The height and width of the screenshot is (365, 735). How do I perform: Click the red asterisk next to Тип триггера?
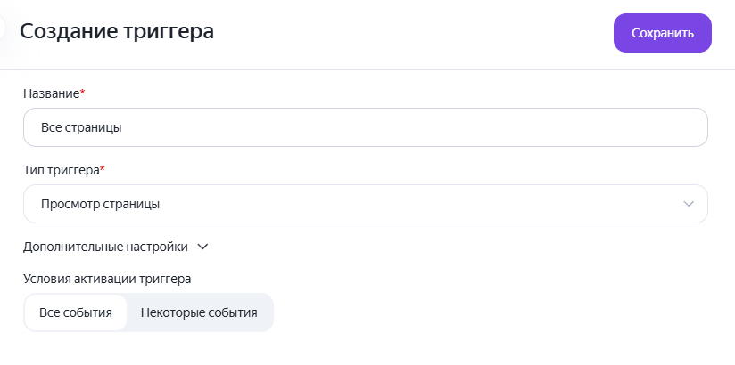click(103, 168)
